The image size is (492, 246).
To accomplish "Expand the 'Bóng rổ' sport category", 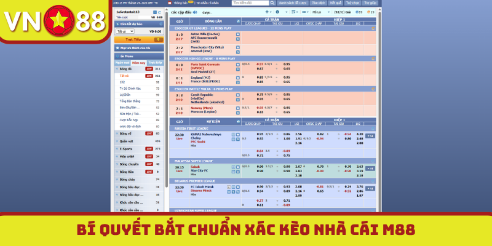I will (139, 133).
